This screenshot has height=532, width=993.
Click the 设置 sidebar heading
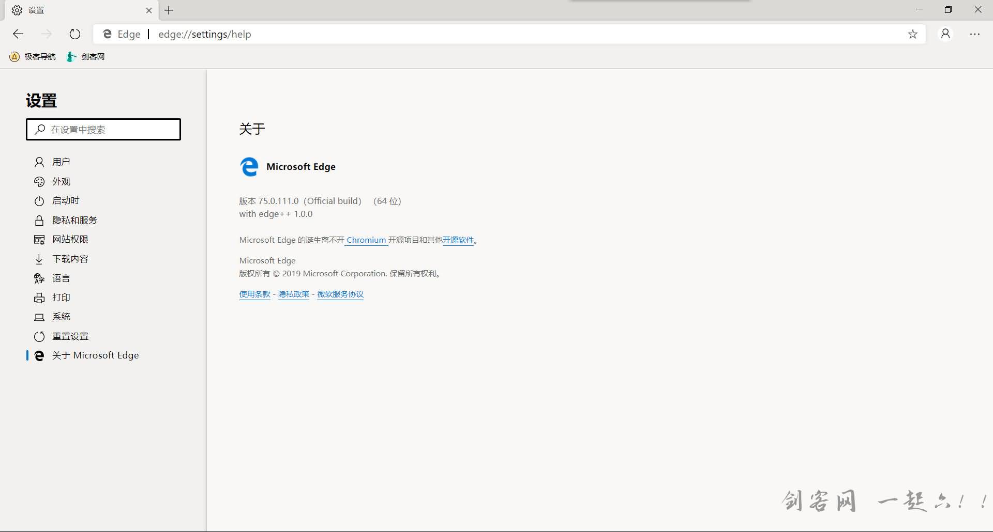pyautogui.click(x=41, y=101)
